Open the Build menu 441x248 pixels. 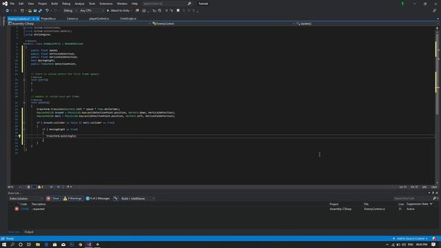54,3
